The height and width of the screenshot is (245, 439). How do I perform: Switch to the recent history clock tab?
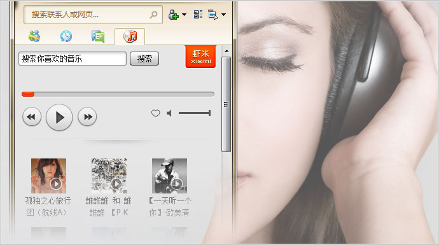click(x=66, y=36)
